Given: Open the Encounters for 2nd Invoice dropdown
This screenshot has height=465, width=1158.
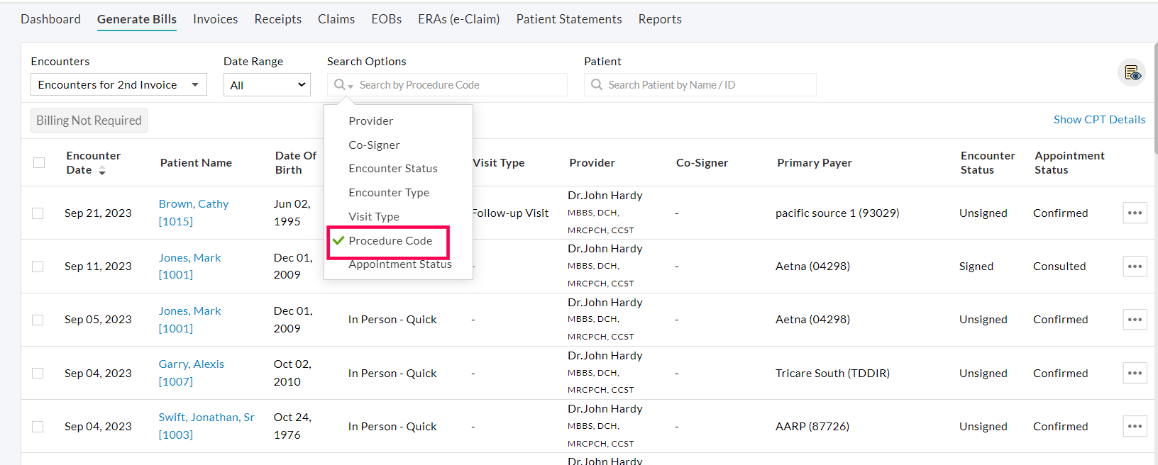Looking at the screenshot, I should point(118,84).
